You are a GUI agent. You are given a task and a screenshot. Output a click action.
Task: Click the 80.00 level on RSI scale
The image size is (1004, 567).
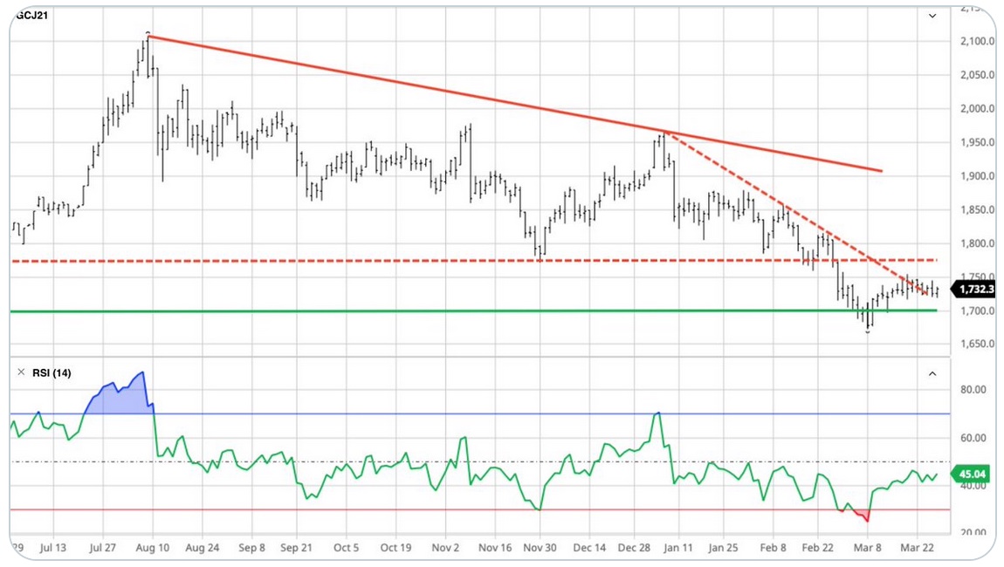973,390
